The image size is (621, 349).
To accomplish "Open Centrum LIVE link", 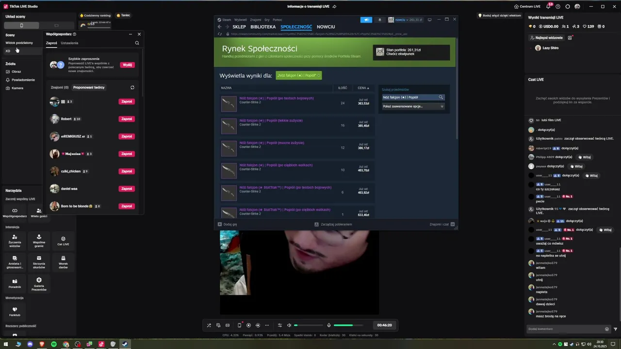I will [527, 7].
